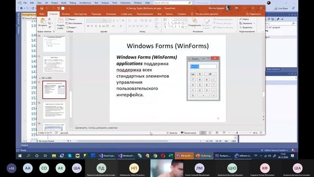Screen dimensions: 314x177
Task: Switch to the Переходы ribbon tab
Action: coord(96,14)
